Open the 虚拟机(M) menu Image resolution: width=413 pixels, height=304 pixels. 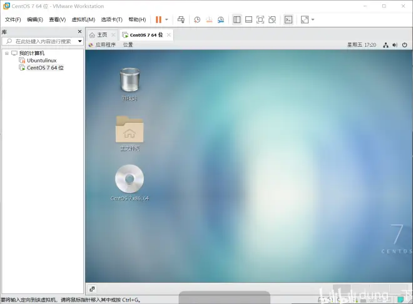click(x=83, y=20)
